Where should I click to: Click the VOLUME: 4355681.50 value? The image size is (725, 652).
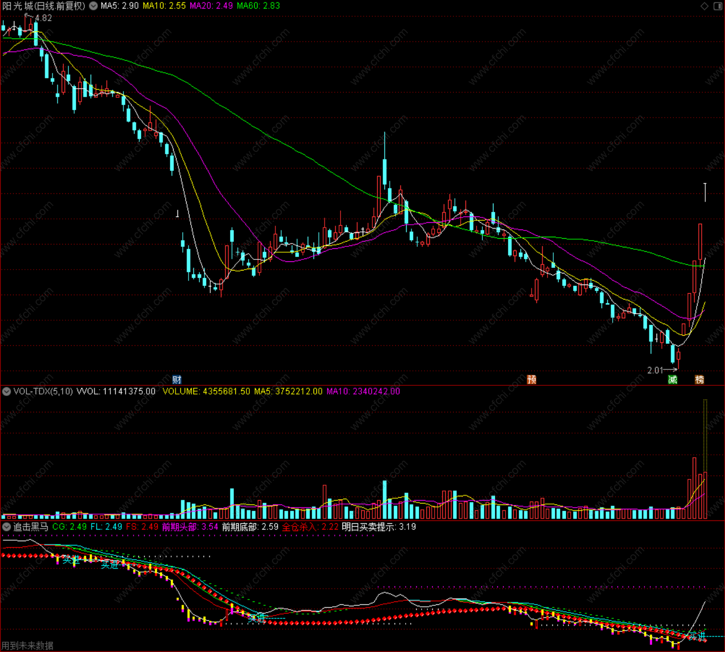pos(206,391)
